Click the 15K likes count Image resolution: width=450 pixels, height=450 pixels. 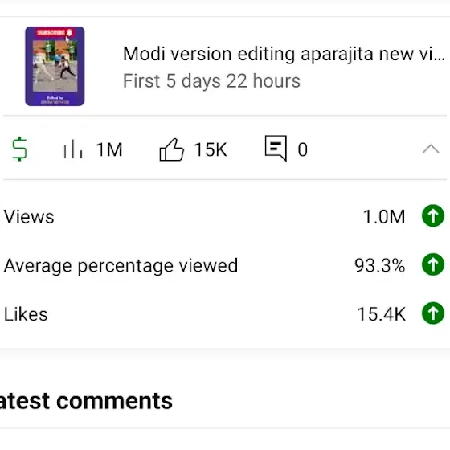[x=211, y=149]
